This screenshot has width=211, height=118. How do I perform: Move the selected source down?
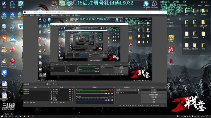click(x=64, y=103)
